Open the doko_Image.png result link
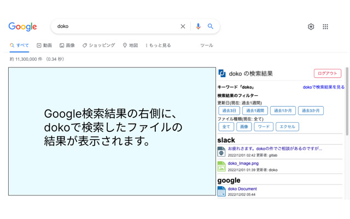This screenshot has height=219, width=350. 243,163
